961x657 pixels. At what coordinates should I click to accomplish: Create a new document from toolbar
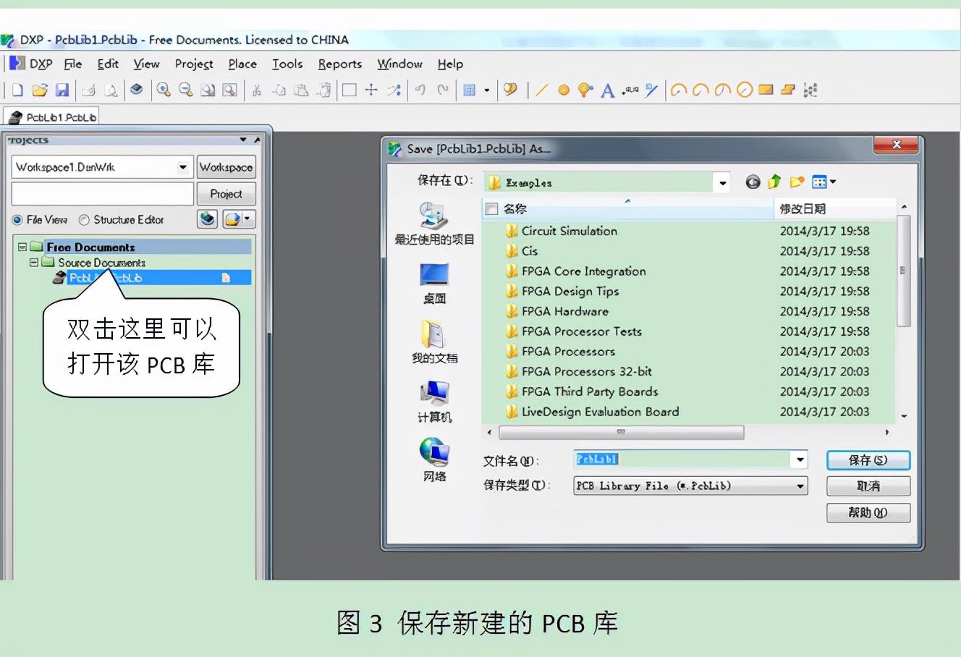(x=17, y=90)
